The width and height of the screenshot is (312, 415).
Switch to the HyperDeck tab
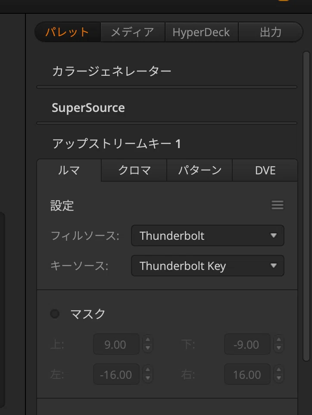201,32
